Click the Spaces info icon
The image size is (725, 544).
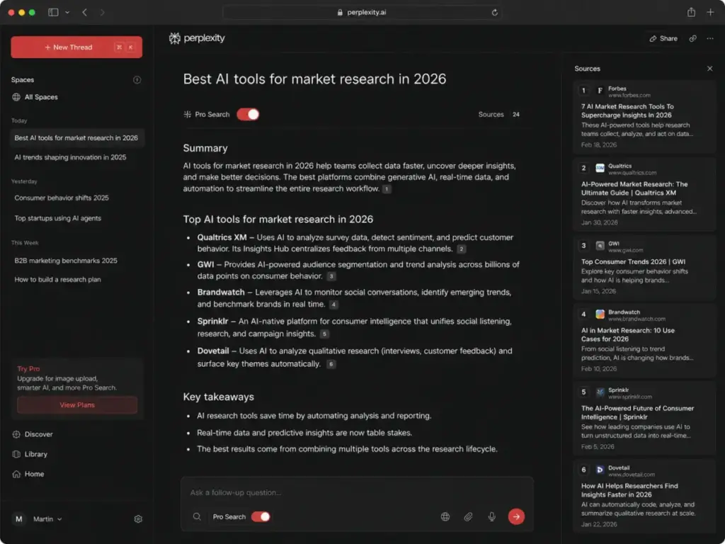[137, 79]
